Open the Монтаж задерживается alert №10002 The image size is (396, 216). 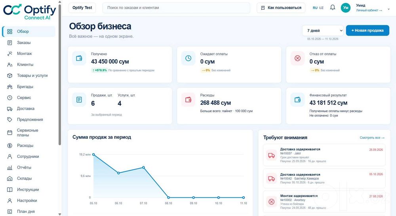(324, 202)
